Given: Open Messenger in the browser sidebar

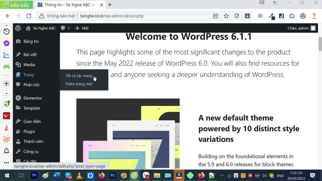Looking at the screenshot, I should tap(7, 43).
